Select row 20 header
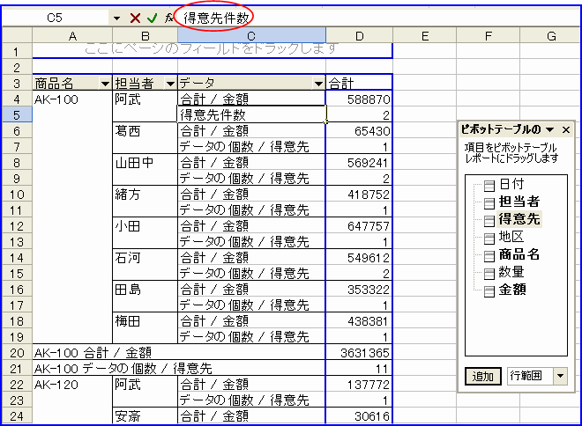 (17, 353)
